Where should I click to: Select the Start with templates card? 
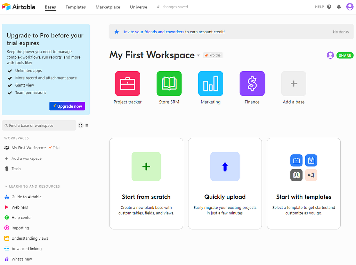(x=304, y=183)
